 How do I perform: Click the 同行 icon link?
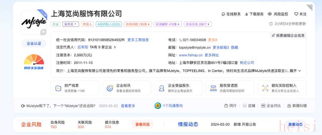tap(230, 106)
